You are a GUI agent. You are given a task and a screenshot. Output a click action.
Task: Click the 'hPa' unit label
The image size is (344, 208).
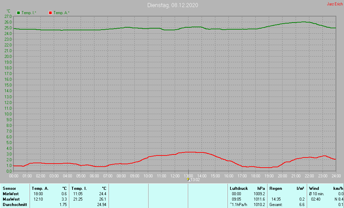click(x=261, y=188)
